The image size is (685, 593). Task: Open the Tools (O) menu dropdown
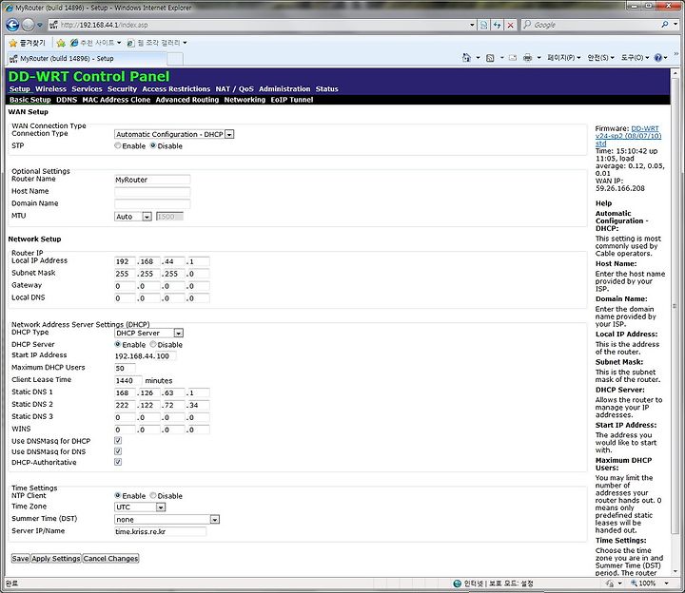[636, 58]
